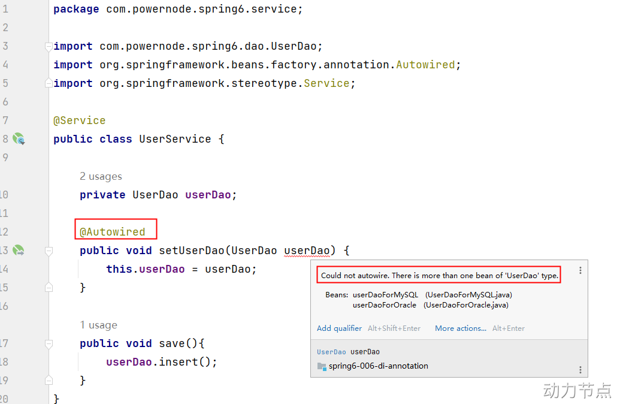The image size is (617, 404).
Task: Click the Service class name in the stereotype import
Action: [326, 83]
